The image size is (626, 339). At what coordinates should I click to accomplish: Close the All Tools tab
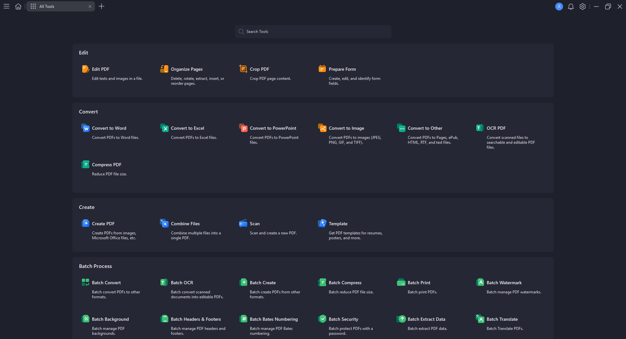90,7
